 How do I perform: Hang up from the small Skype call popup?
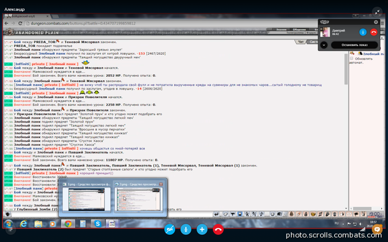(x=374, y=32)
